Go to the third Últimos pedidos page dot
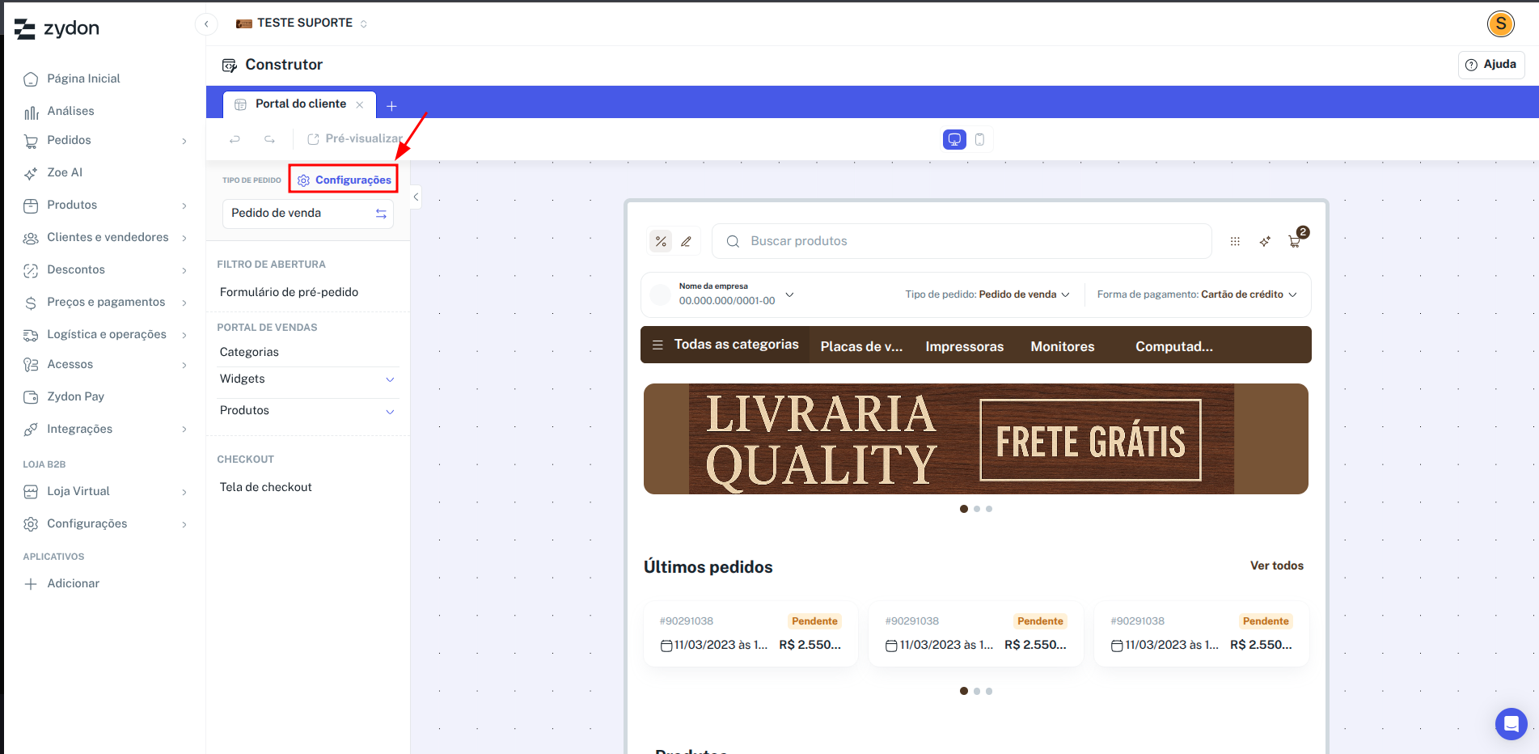 989,691
